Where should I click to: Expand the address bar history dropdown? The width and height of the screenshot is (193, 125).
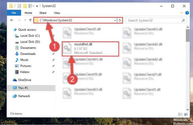[115, 20]
